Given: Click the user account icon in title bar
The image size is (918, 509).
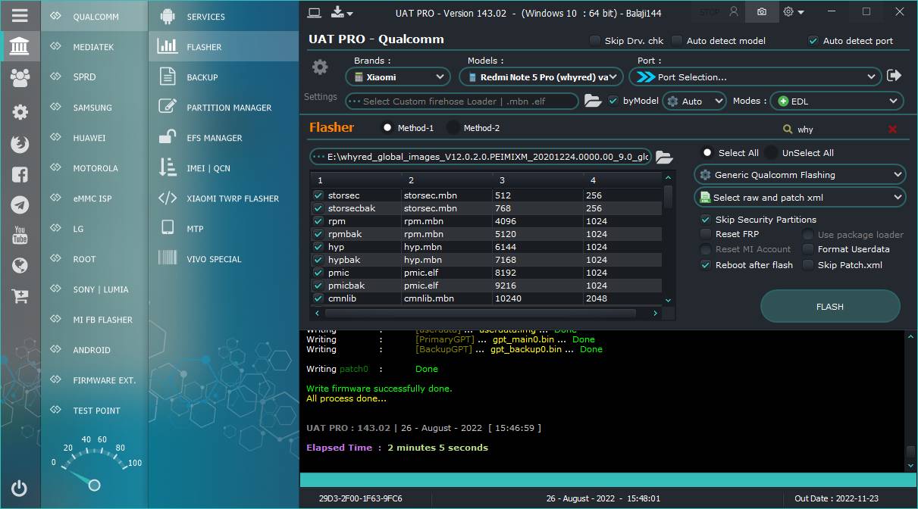Looking at the screenshot, I should point(733,12).
